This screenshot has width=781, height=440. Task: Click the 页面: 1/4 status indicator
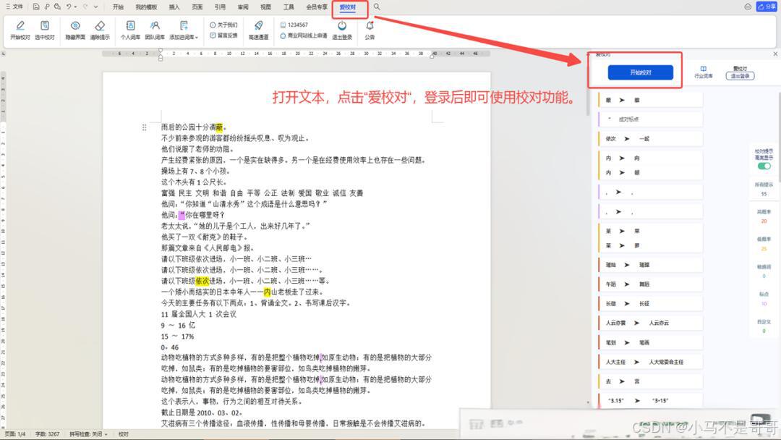click(x=15, y=434)
